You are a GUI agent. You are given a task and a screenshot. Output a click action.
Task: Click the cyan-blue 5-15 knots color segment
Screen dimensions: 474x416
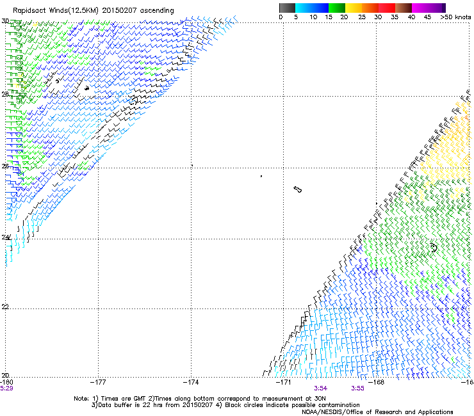pos(312,8)
